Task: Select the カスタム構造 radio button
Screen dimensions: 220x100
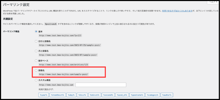Action: [x=36, y=80]
